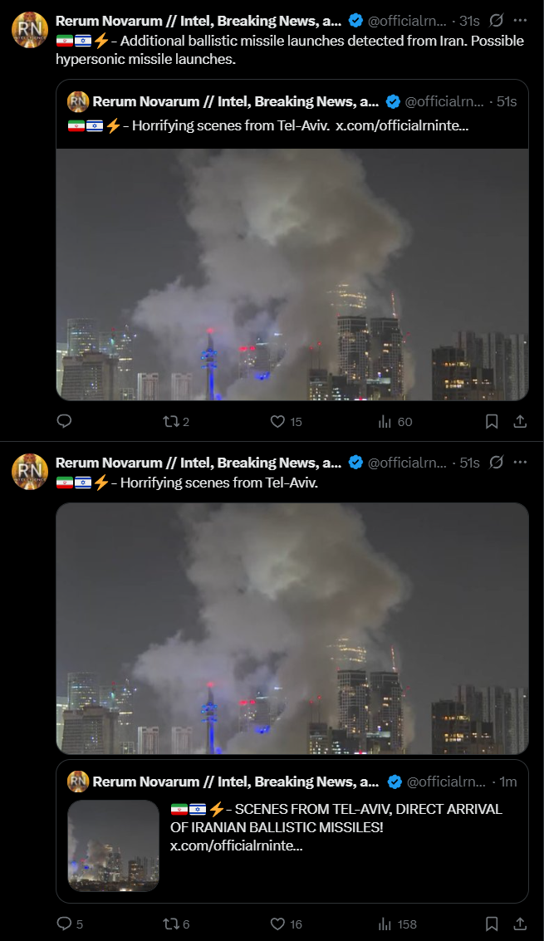Share the first tweet via upload icon
The image size is (544, 941).
click(x=520, y=422)
